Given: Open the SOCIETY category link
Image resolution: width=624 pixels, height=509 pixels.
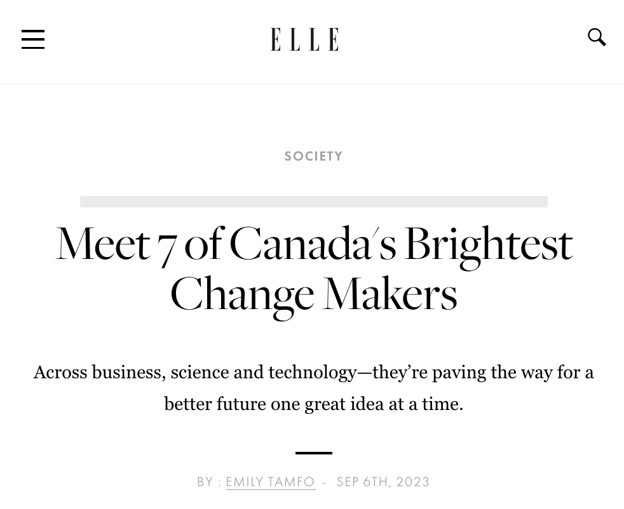Looking at the screenshot, I should (x=313, y=156).
